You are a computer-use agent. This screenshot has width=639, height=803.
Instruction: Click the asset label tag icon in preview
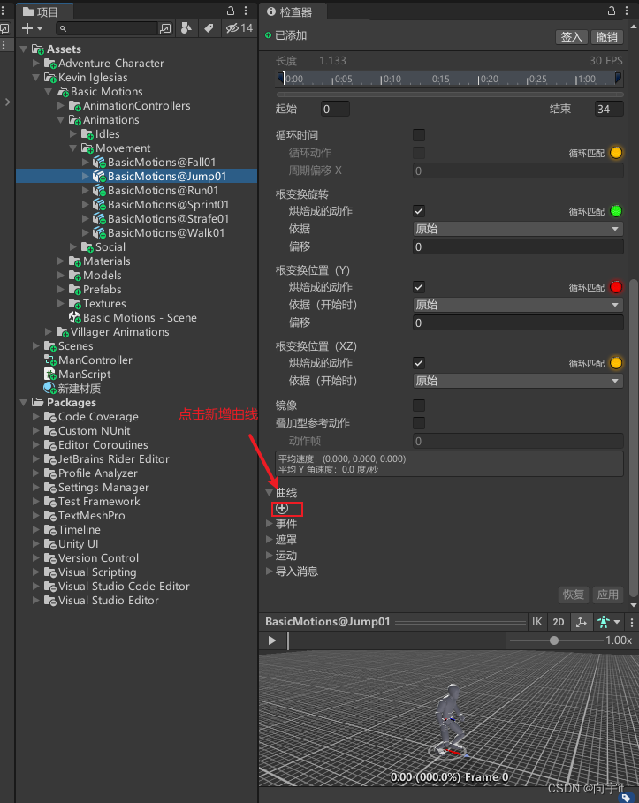tap(627, 798)
